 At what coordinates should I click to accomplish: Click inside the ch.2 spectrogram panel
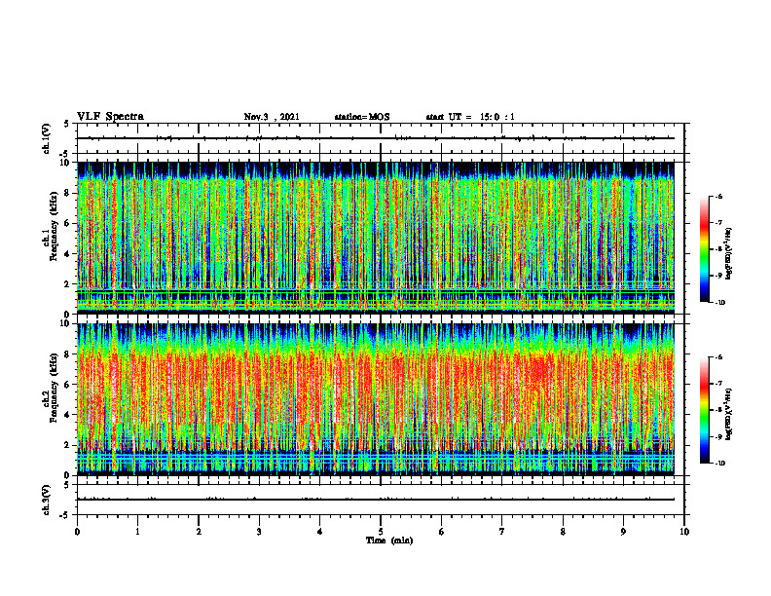tap(376, 399)
